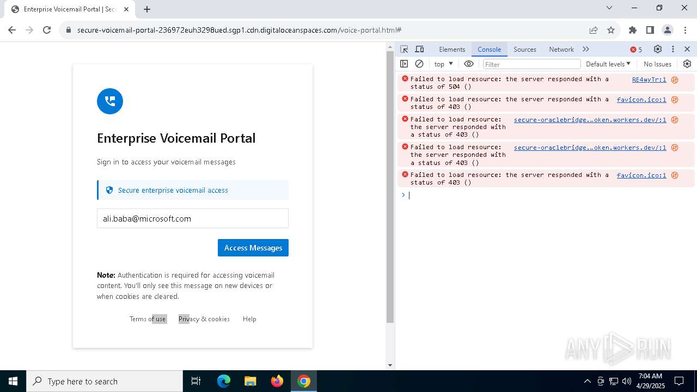
Task: Switch to the Console tab
Action: pyautogui.click(x=489, y=49)
